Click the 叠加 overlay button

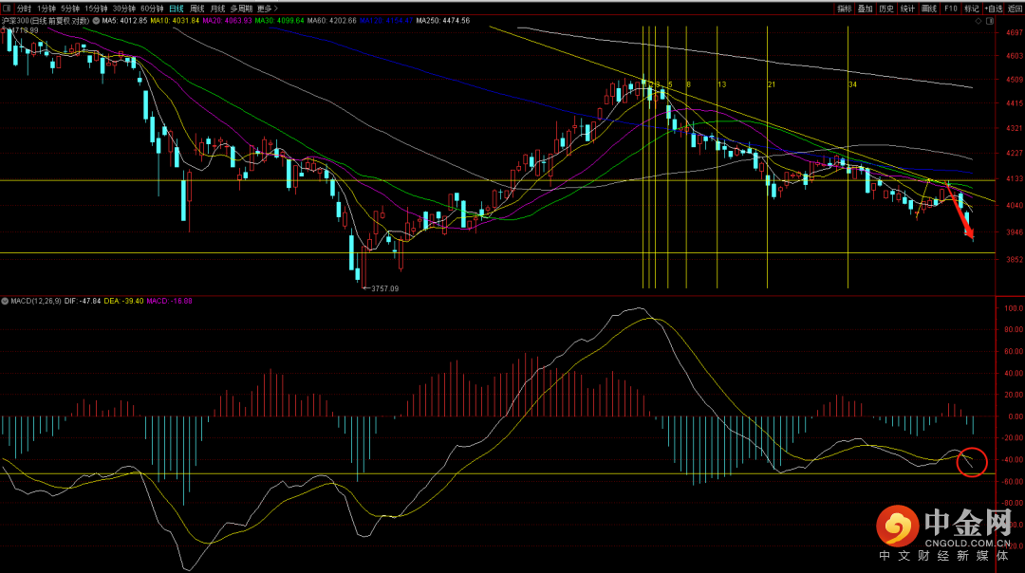click(x=865, y=8)
